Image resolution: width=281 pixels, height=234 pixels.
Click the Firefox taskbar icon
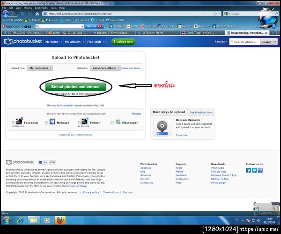[60, 220]
